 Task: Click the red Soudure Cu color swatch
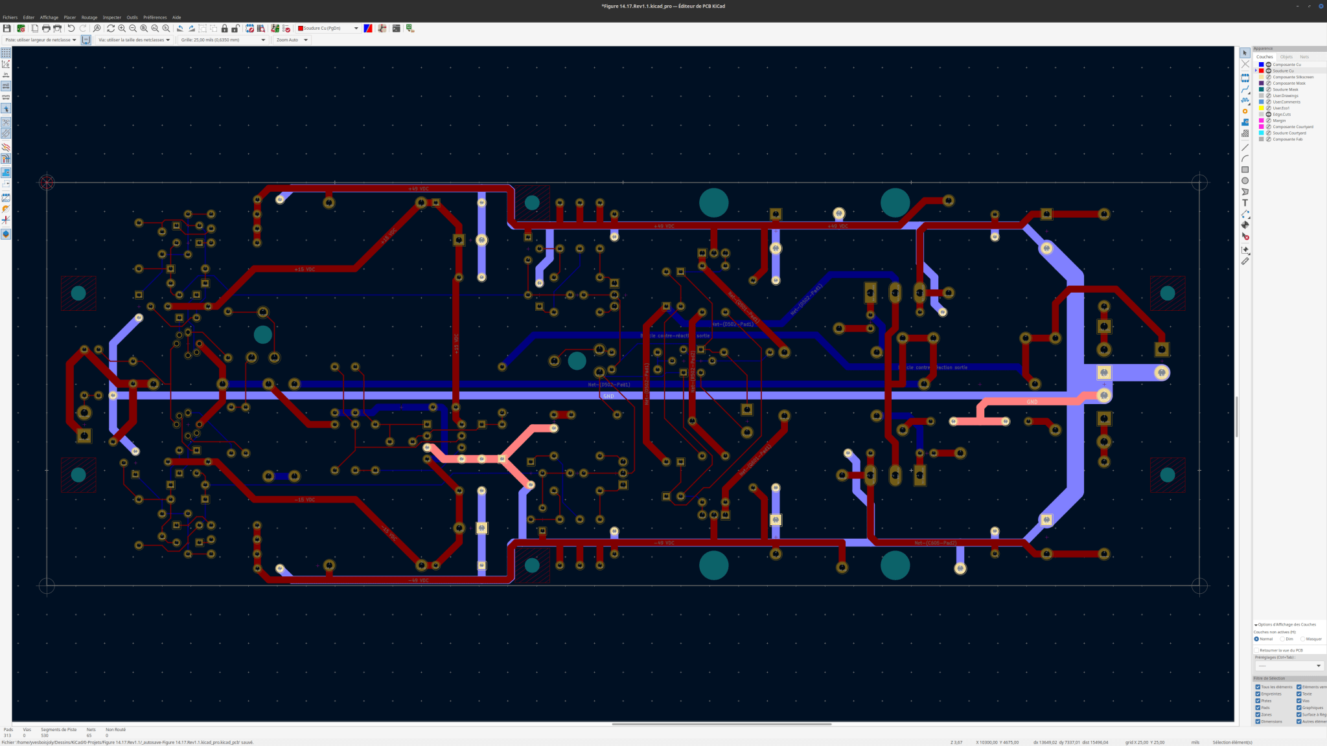(x=1261, y=71)
